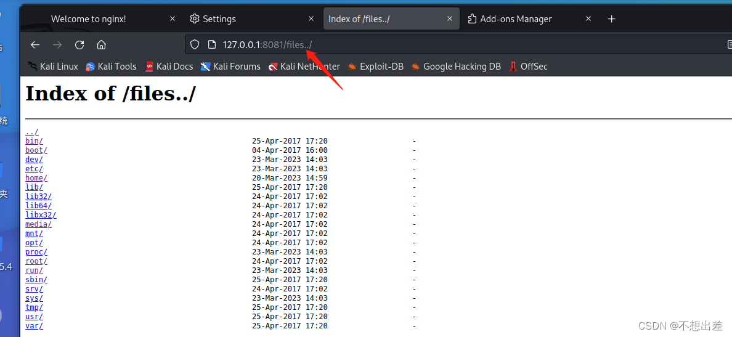The height and width of the screenshot is (337, 732).
Task: Close the Welcome to nginx! tab
Action: (x=173, y=18)
